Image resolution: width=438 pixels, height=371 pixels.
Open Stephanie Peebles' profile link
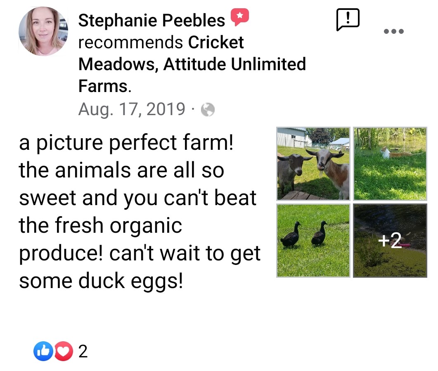tap(150, 19)
